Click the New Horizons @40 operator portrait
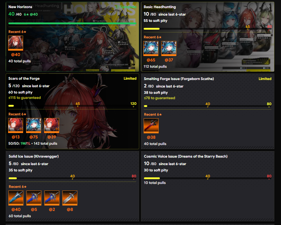 pos(16,43)
